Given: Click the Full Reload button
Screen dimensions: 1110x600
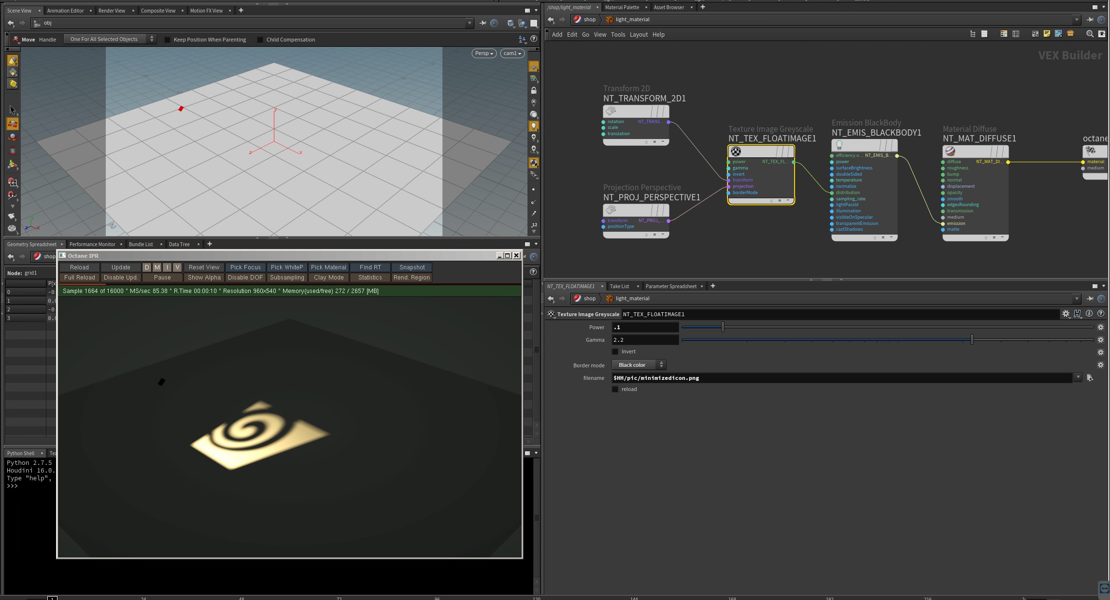Looking at the screenshot, I should [80, 278].
